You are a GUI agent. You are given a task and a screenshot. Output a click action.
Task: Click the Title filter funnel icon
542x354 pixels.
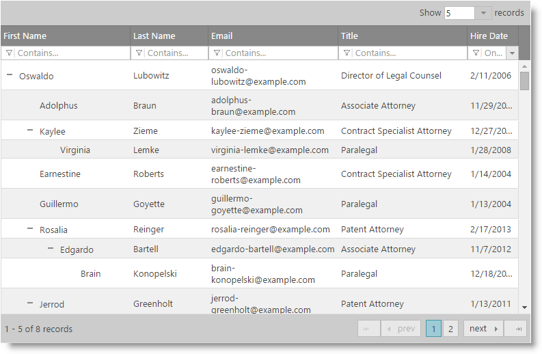347,53
